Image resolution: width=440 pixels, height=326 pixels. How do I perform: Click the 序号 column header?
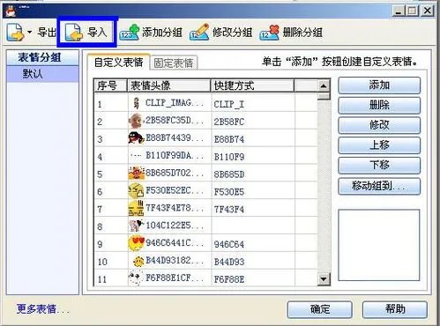[x=111, y=85]
